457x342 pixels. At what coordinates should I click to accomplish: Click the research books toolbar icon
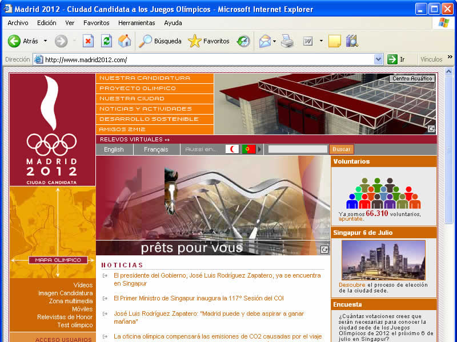click(x=352, y=41)
